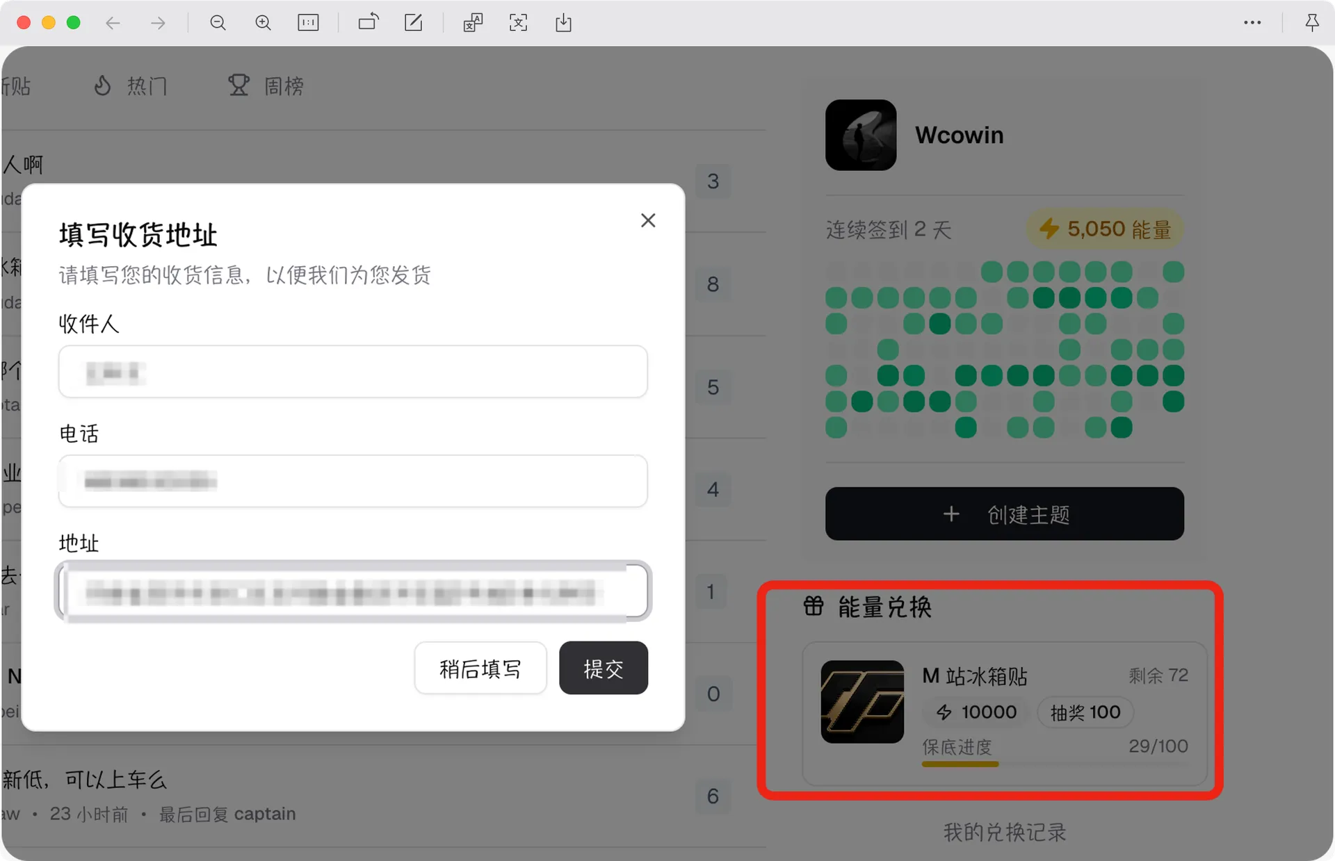Focus the 地址 input field
1335x861 pixels.
click(353, 591)
